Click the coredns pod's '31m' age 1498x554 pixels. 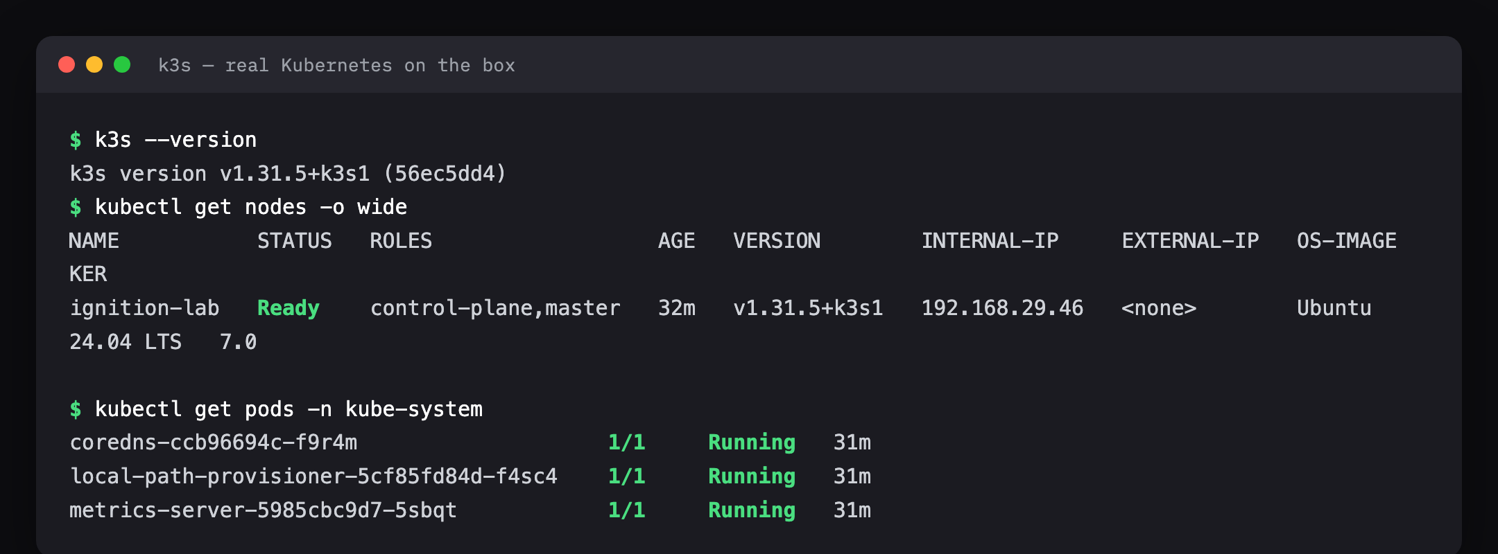point(852,443)
